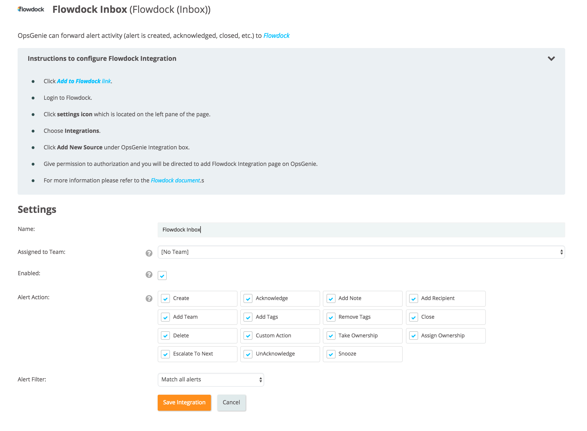The width and height of the screenshot is (587, 431).
Task: Click help icon beside Assigned to Team
Action: [149, 253]
